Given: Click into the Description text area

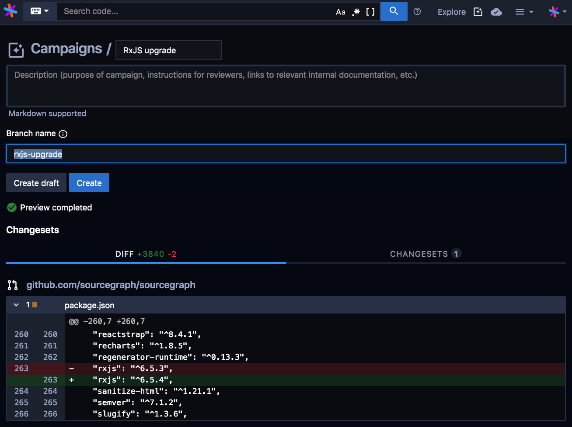Looking at the screenshot, I should click(x=286, y=86).
